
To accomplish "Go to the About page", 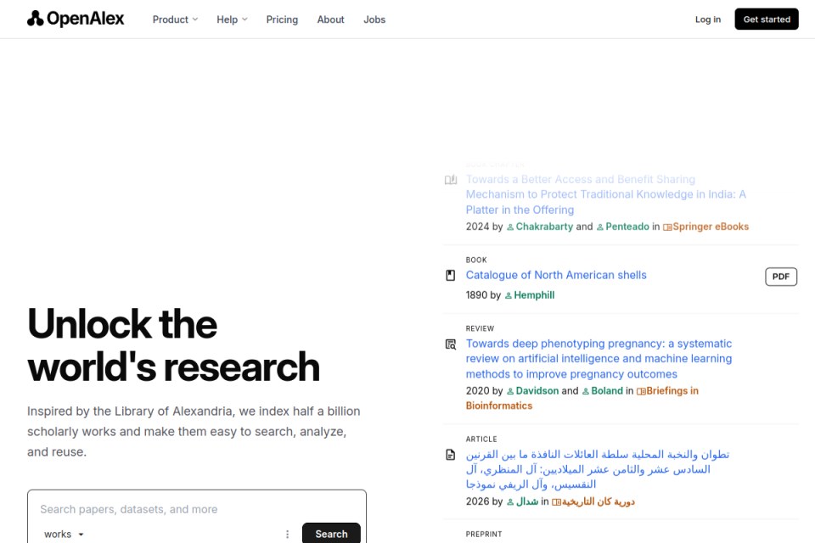I will click(x=330, y=20).
